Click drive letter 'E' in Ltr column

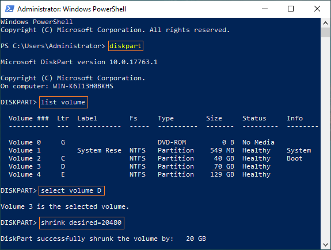pos(63,174)
